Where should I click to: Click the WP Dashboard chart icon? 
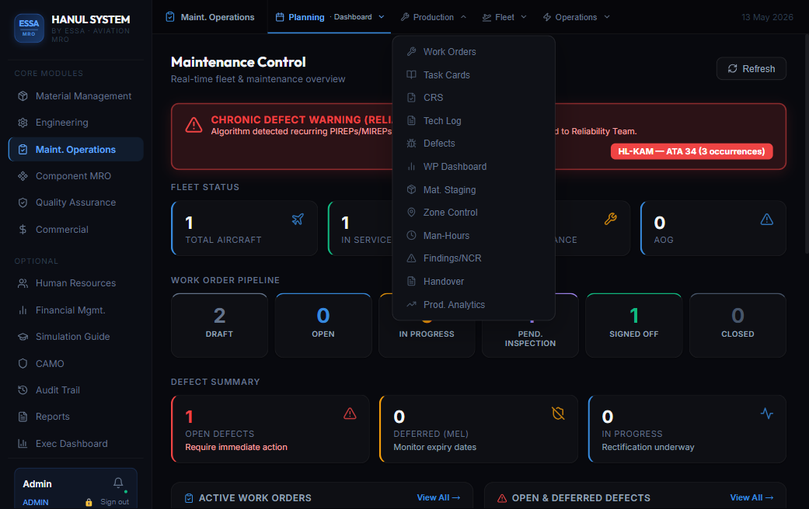(411, 166)
